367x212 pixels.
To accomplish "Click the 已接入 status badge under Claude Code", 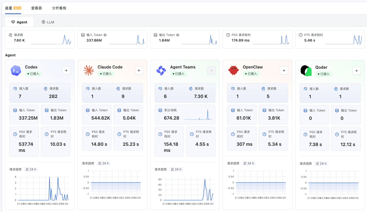I will pos(106,74).
